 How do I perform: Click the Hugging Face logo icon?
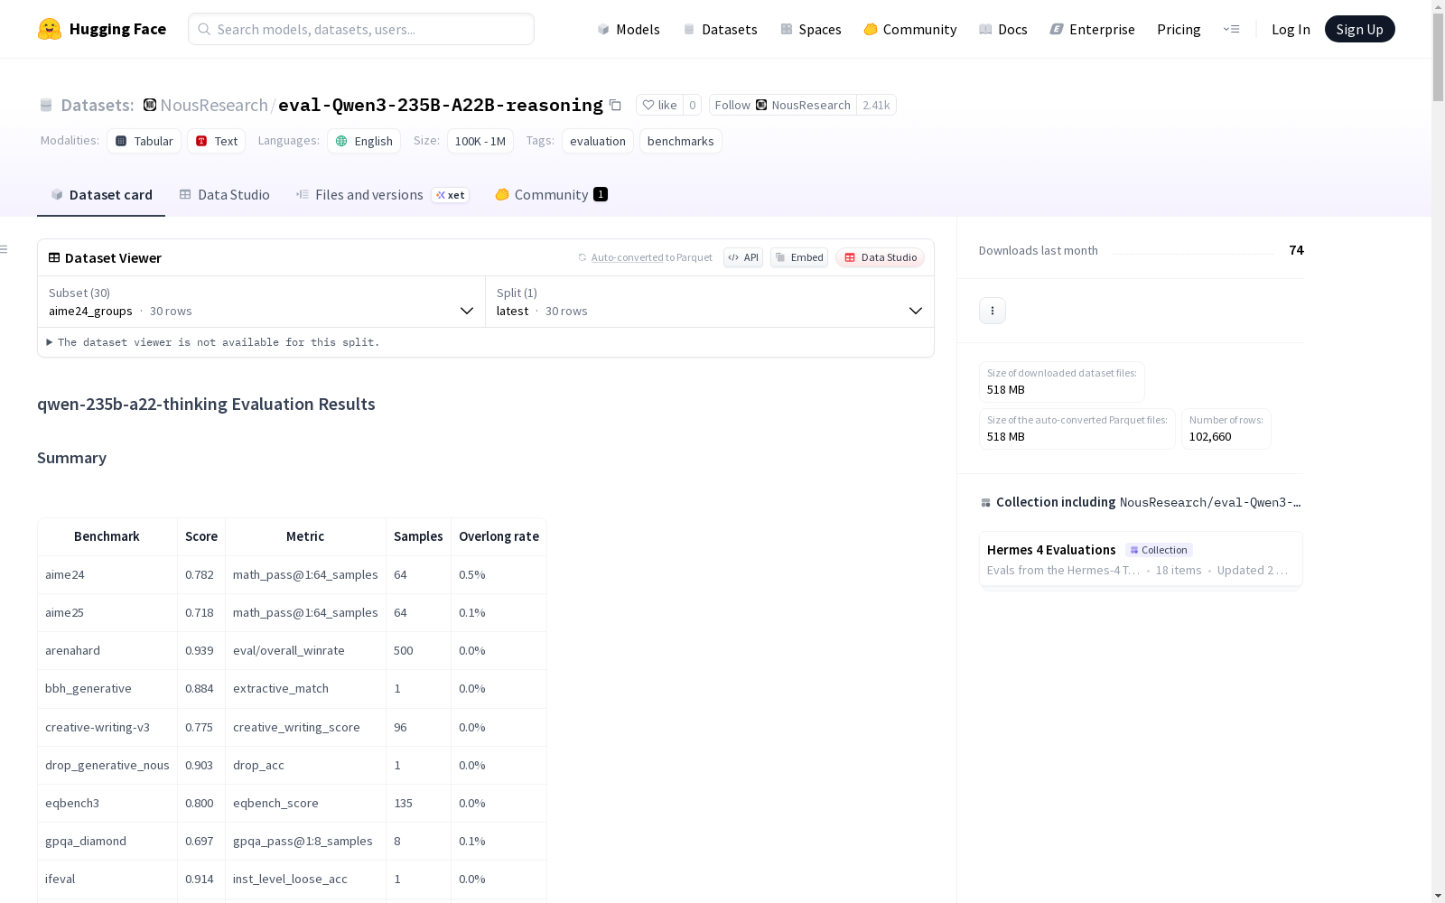50,29
